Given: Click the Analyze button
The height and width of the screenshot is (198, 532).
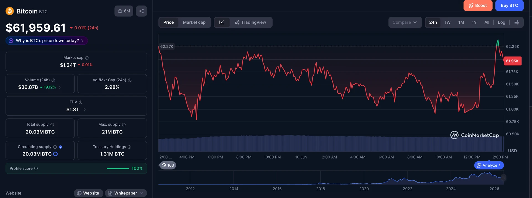Looking at the screenshot, I should (489, 165).
